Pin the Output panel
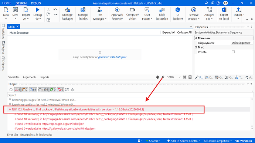Image resolution: width=255 pixels, height=143 pixels. pyautogui.click(x=251, y=84)
